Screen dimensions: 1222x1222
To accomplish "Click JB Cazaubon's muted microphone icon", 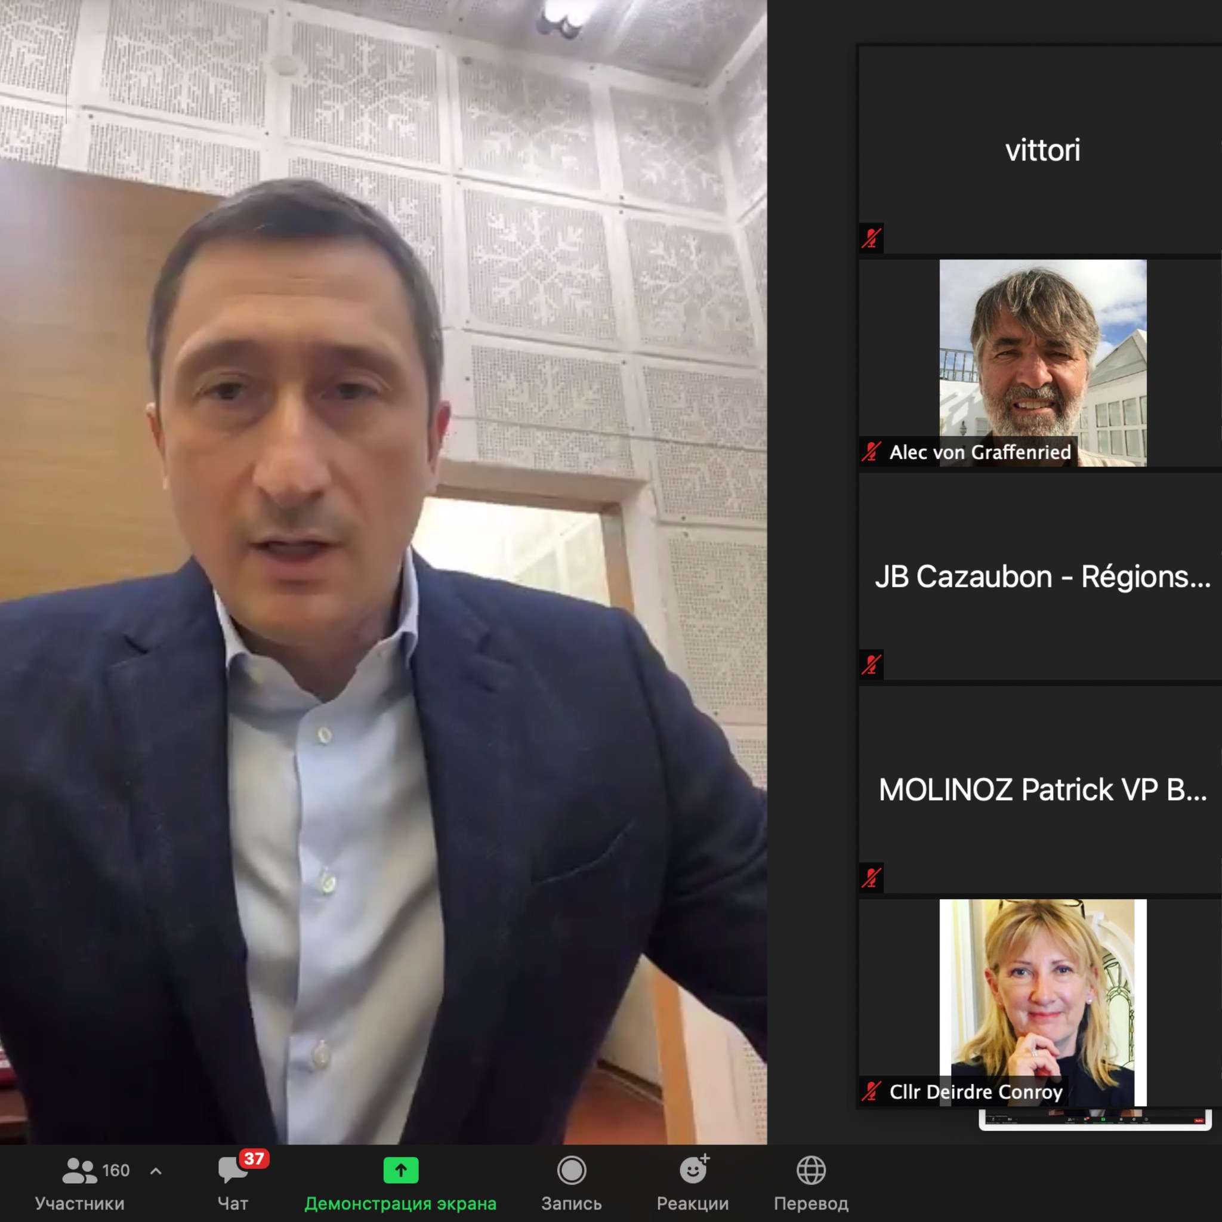I will pos(872,665).
